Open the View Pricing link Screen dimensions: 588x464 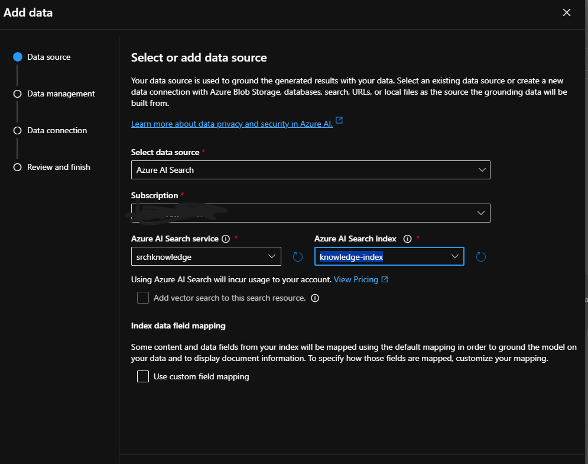[356, 279]
